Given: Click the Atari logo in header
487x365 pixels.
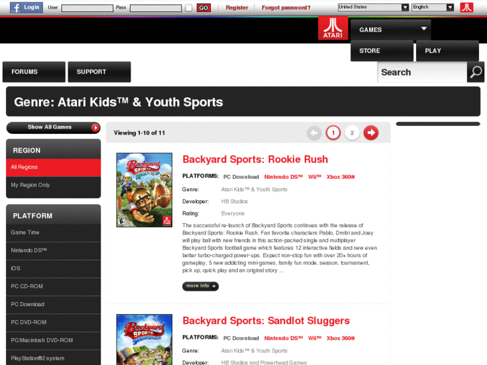Looking at the screenshot, I should pos(333,28).
